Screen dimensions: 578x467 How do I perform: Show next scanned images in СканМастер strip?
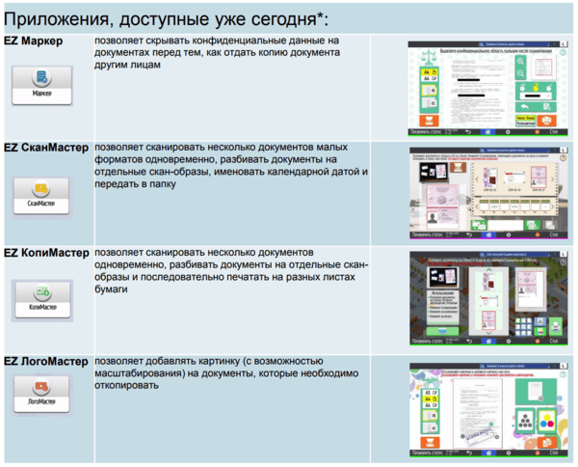pyautogui.click(x=553, y=179)
